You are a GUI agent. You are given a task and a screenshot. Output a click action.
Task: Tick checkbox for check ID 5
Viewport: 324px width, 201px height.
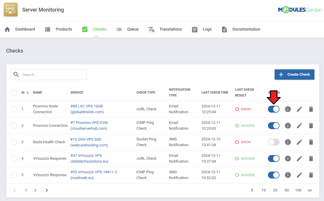[14, 175]
